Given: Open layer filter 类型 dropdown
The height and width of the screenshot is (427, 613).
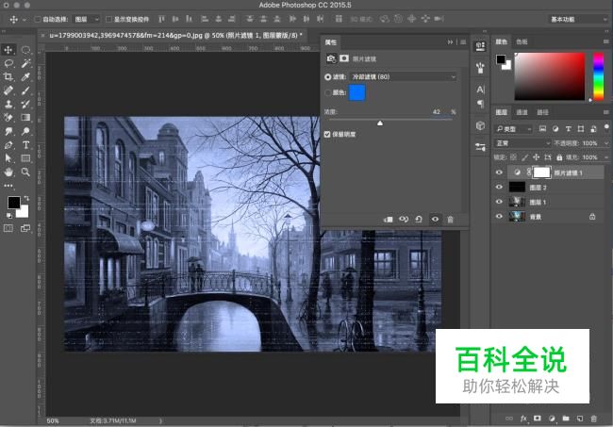Looking at the screenshot, I should [x=513, y=128].
